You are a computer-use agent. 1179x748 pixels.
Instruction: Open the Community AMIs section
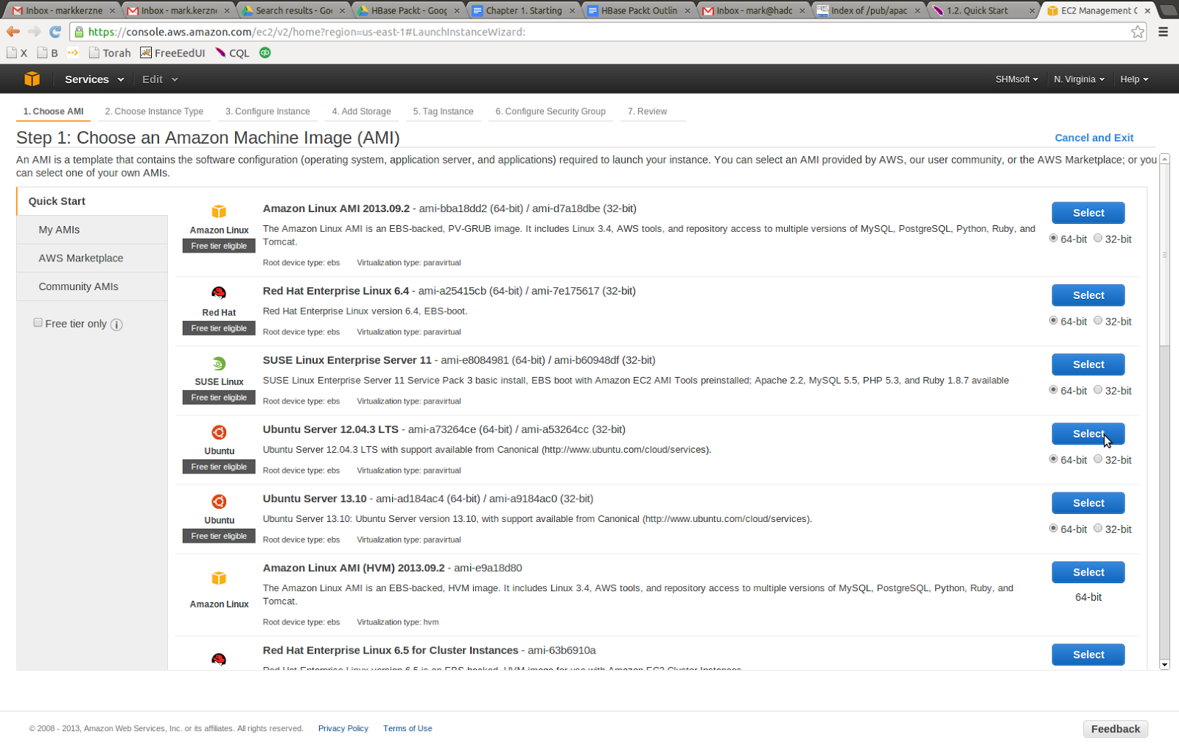click(x=92, y=286)
